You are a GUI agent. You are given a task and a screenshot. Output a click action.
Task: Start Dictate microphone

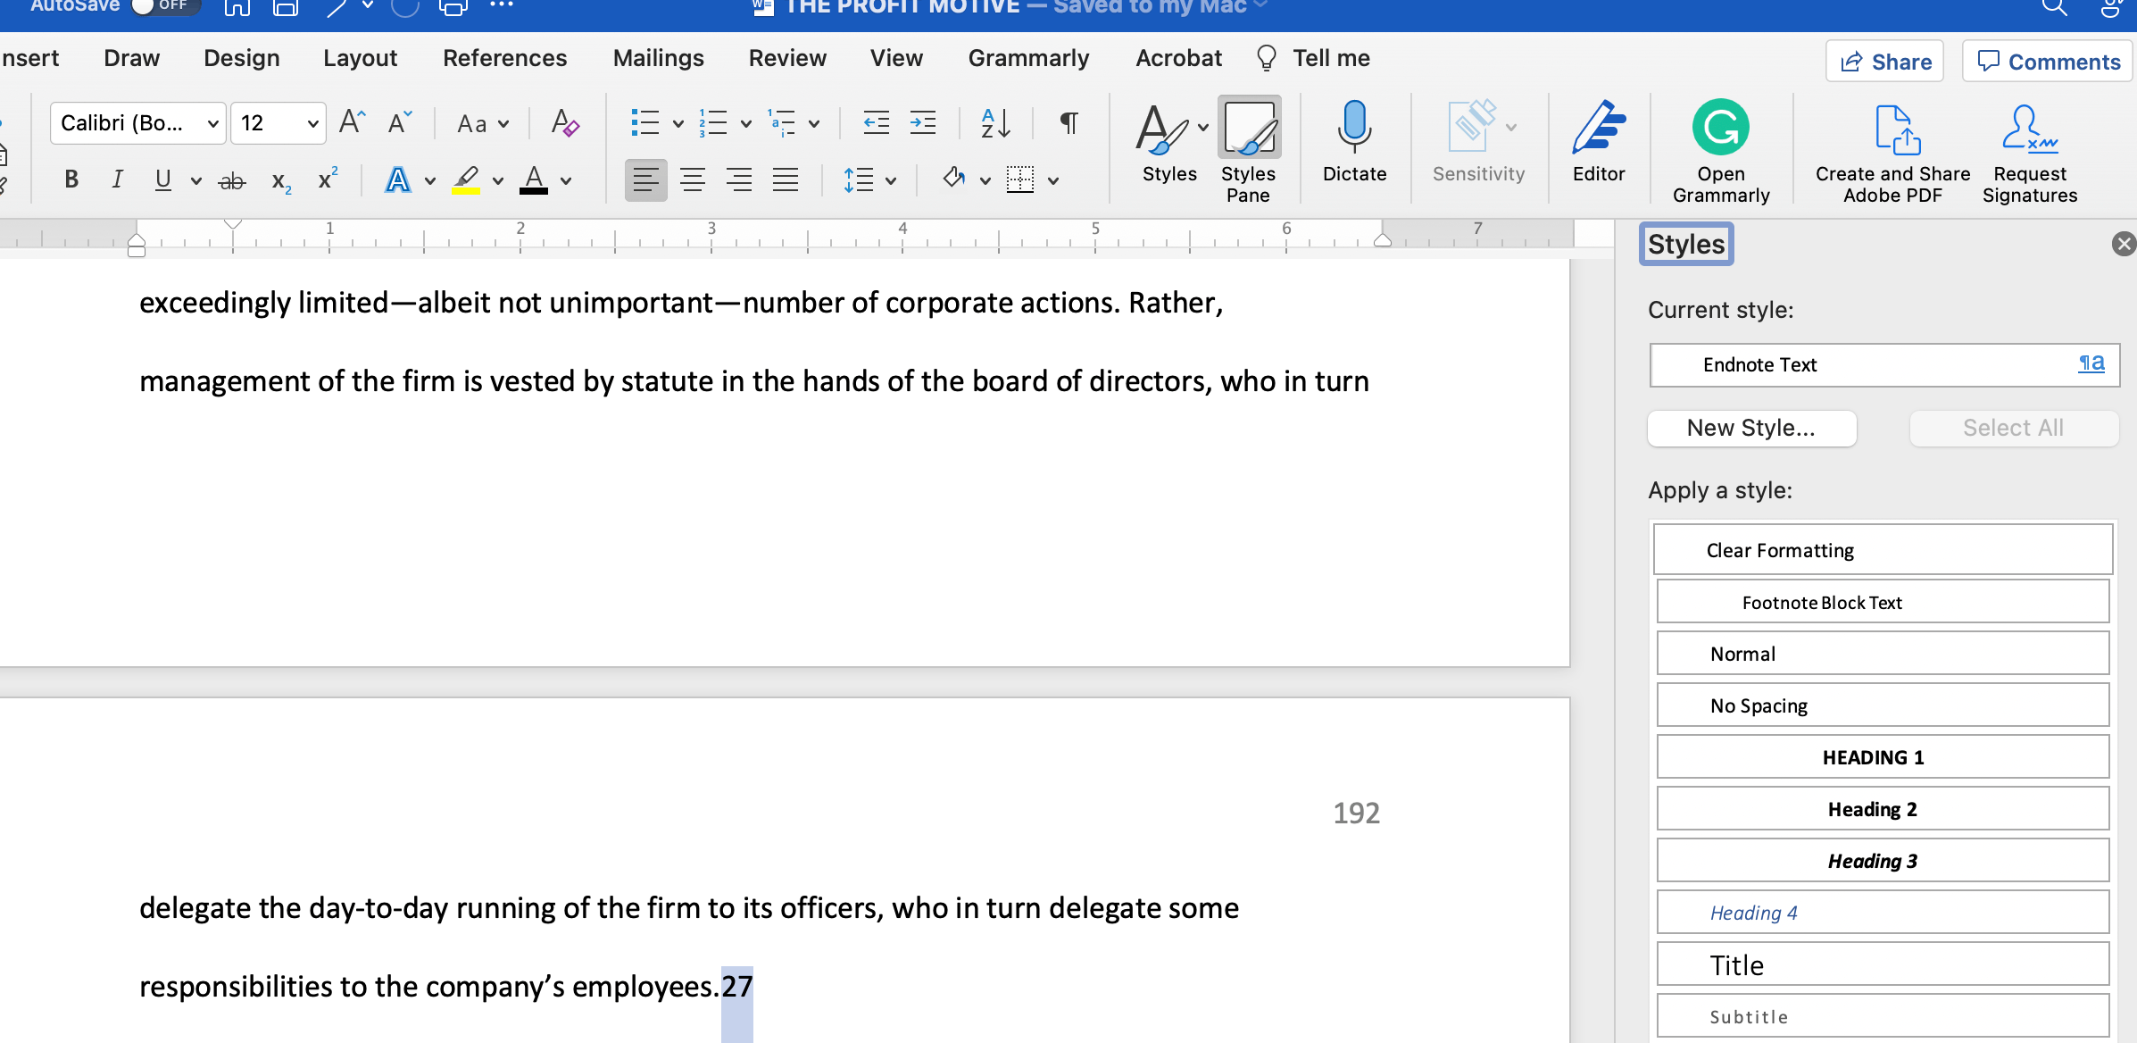click(1354, 142)
